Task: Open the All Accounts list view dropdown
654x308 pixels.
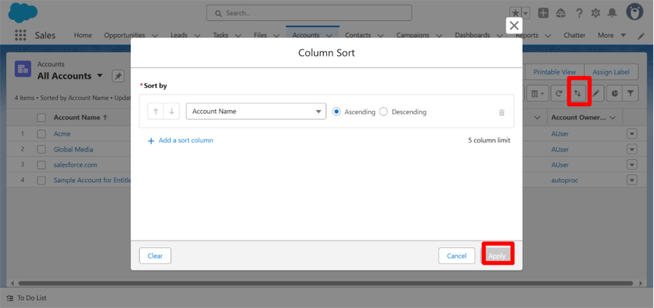Action: pyautogui.click(x=100, y=76)
